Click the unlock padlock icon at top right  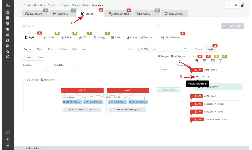coord(242,5)
